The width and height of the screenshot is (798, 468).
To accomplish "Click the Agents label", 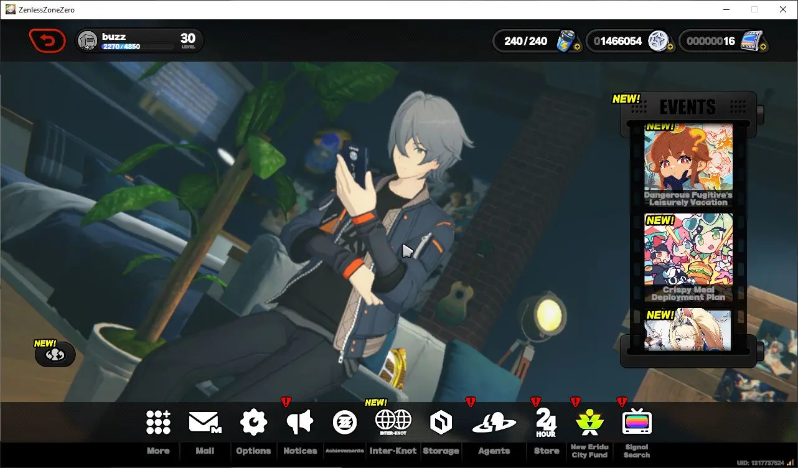I will 494,451.
